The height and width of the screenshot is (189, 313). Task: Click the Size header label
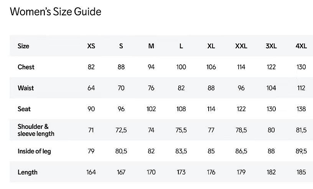(x=23, y=46)
